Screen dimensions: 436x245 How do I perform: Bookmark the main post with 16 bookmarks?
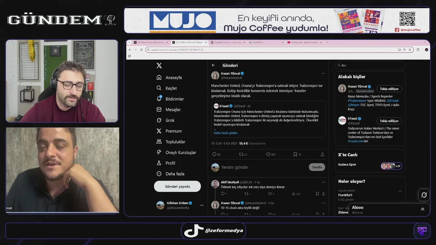tap(295, 154)
